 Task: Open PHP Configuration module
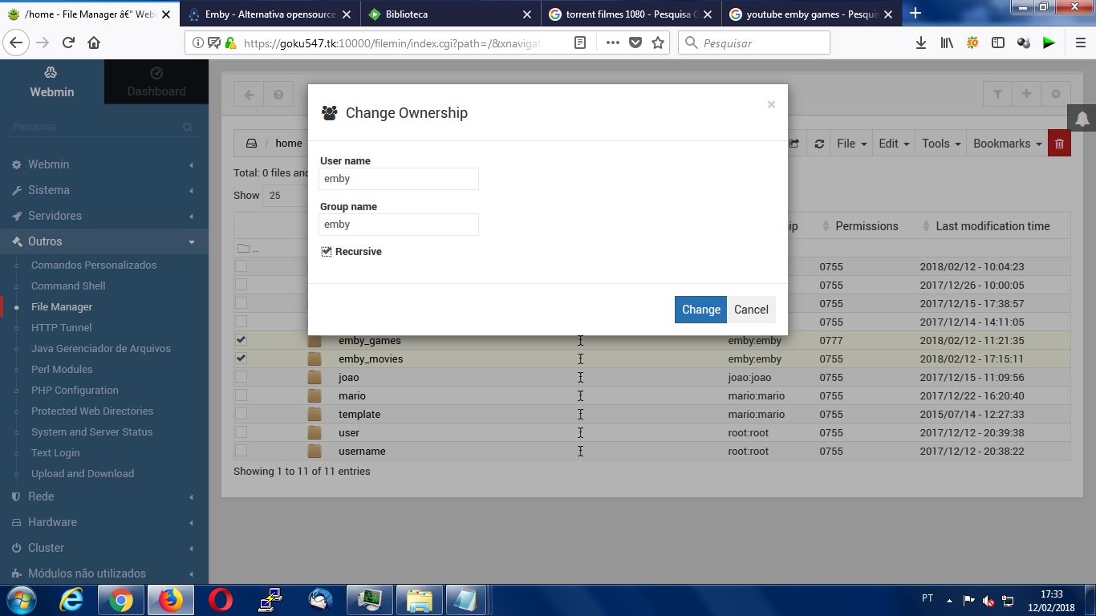pos(75,390)
